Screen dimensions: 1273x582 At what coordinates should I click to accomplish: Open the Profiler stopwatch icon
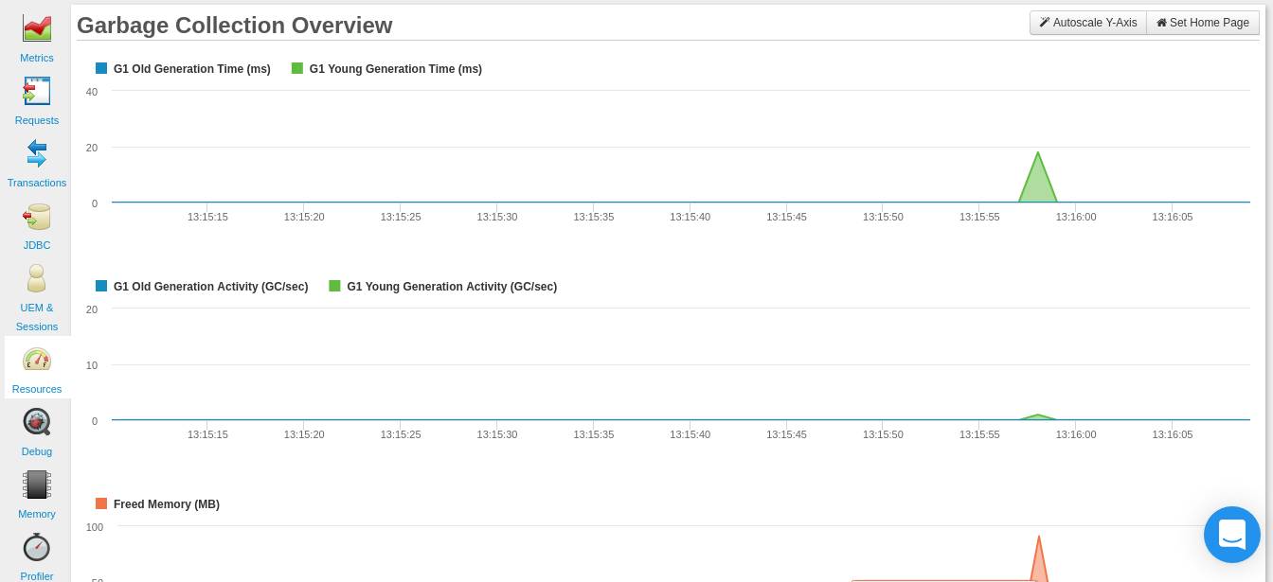pos(37,547)
